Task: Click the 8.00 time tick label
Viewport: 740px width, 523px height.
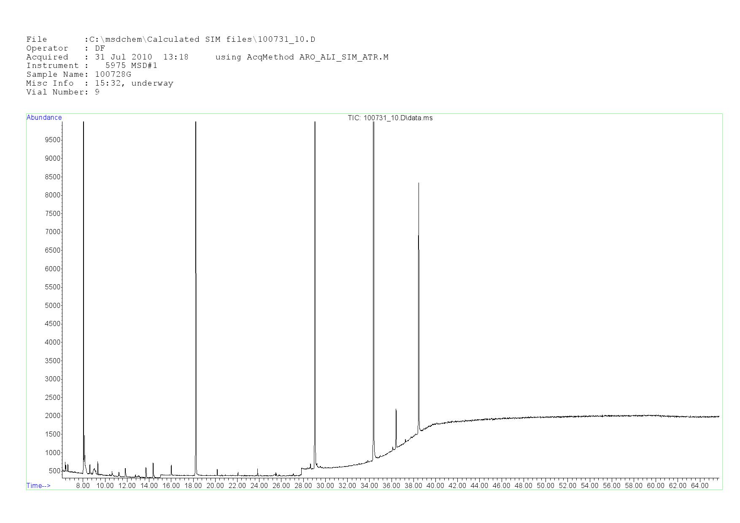Action: [x=83, y=485]
